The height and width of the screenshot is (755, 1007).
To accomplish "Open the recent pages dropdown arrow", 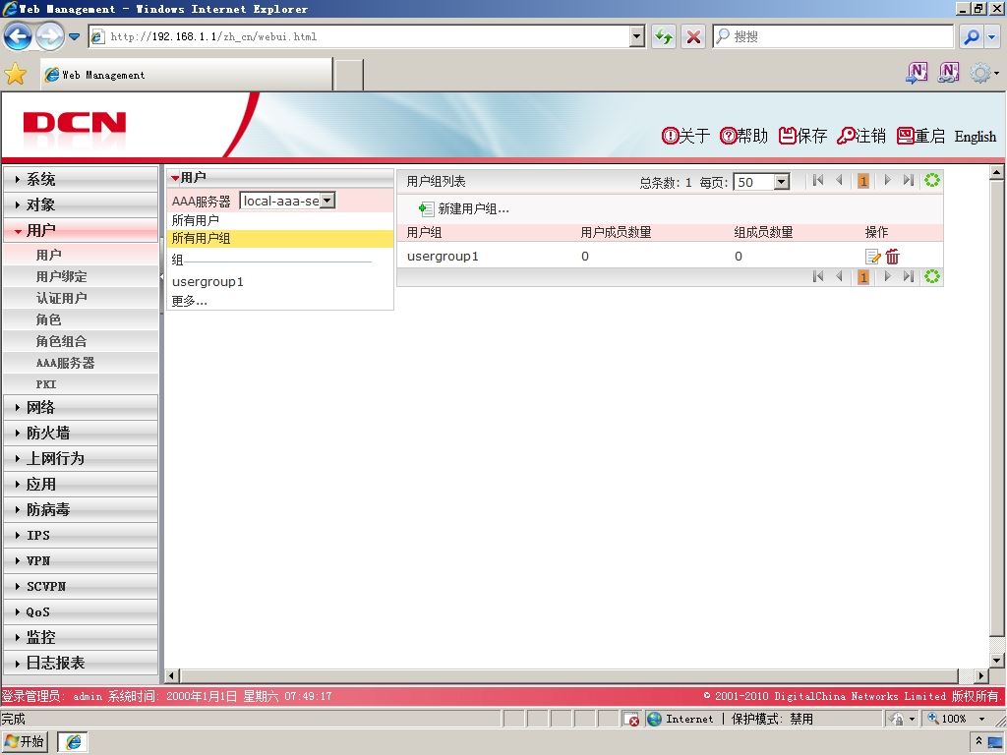I will click(75, 36).
